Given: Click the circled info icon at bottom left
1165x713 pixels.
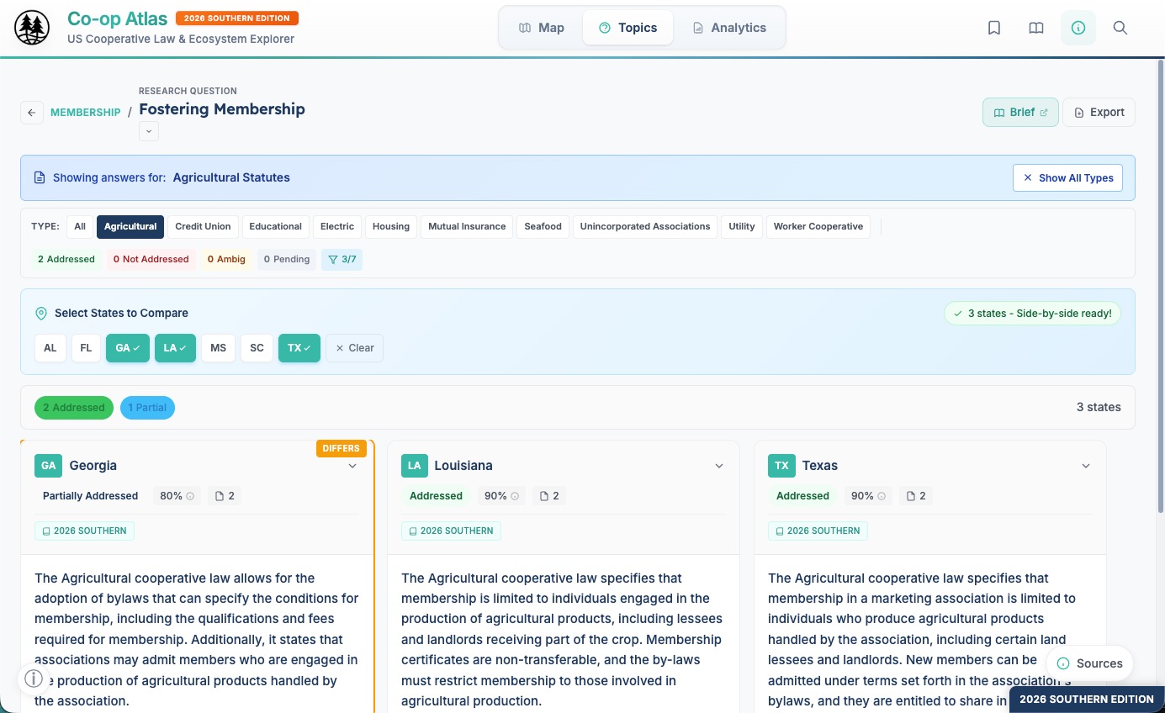Looking at the screenshot, I should [x=34, y=678].
